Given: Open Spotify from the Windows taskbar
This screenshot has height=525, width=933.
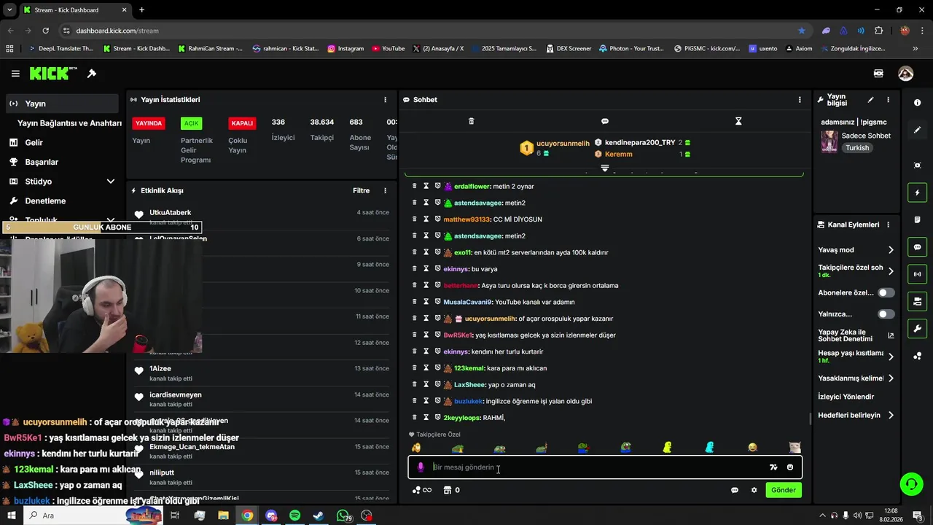Looking at the screenshot, I should [x=294, y=516].
